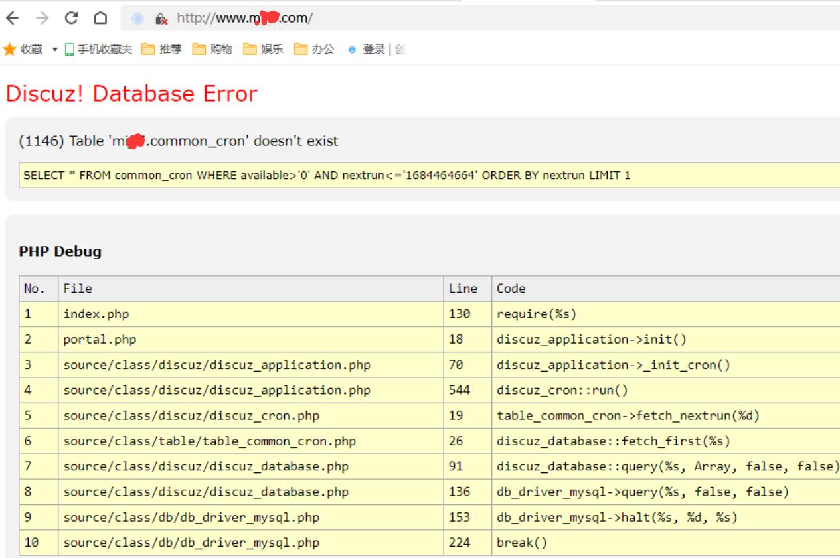Click the No. column header

(39, 289)
